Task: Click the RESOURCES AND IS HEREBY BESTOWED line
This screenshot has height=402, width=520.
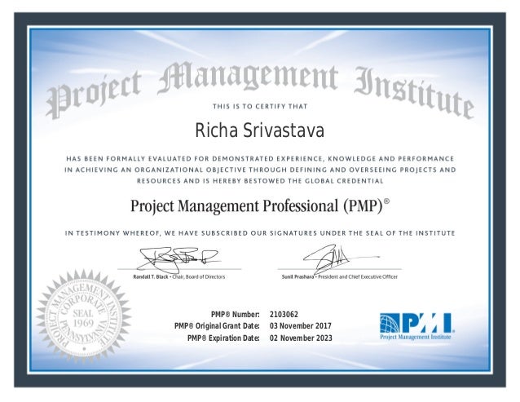Action: coord(260,181)
